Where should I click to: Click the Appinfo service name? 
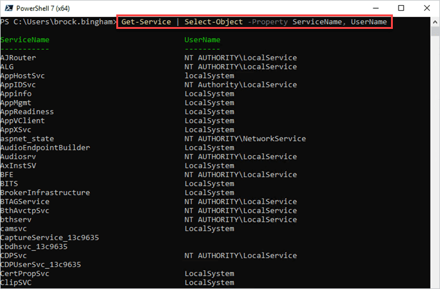(x=16, y=94)
